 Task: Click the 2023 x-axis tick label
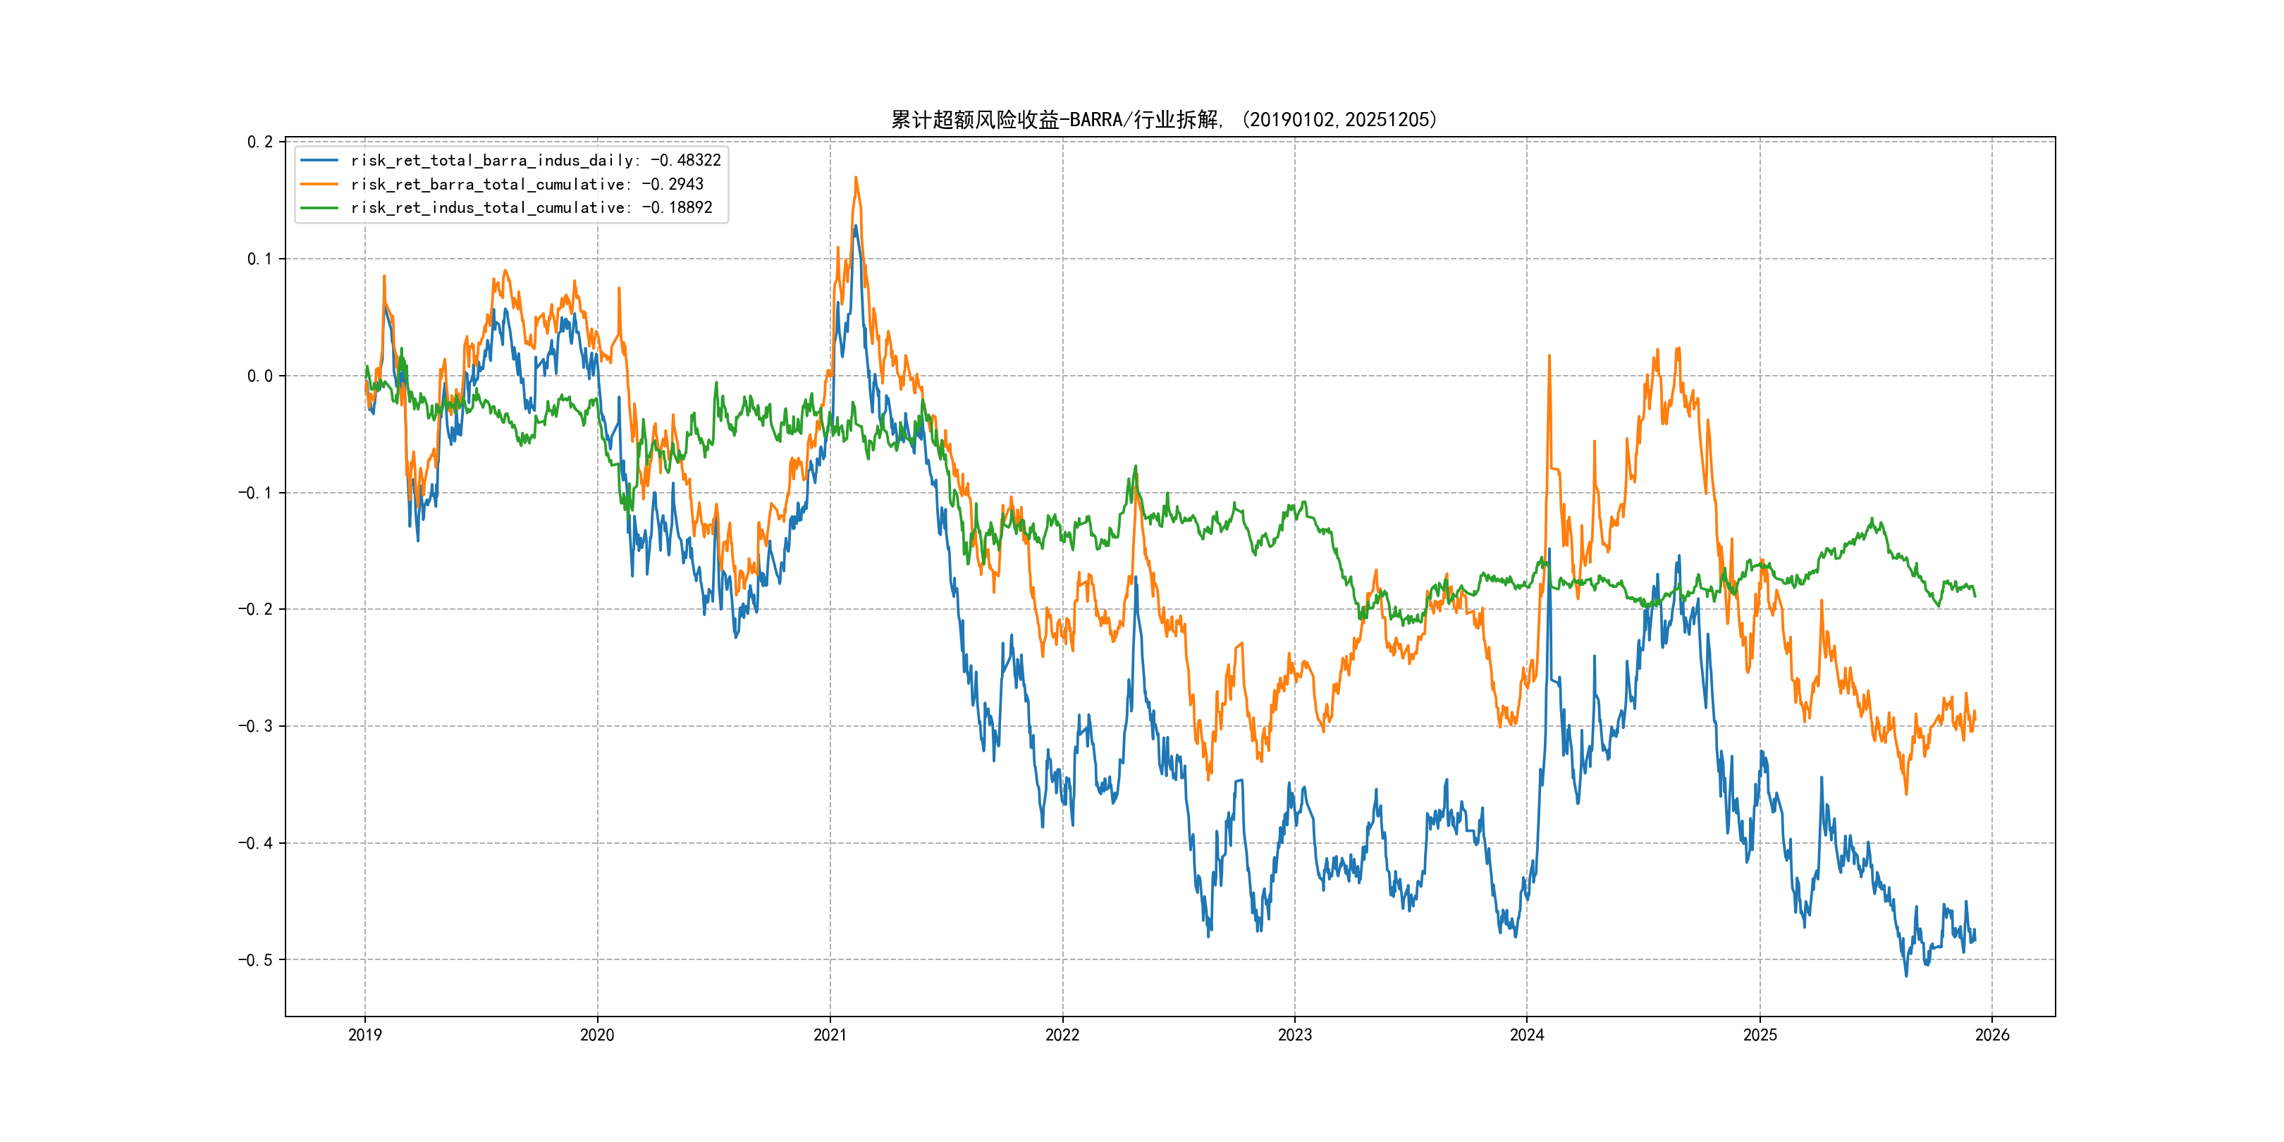tap(1294, 1035)
